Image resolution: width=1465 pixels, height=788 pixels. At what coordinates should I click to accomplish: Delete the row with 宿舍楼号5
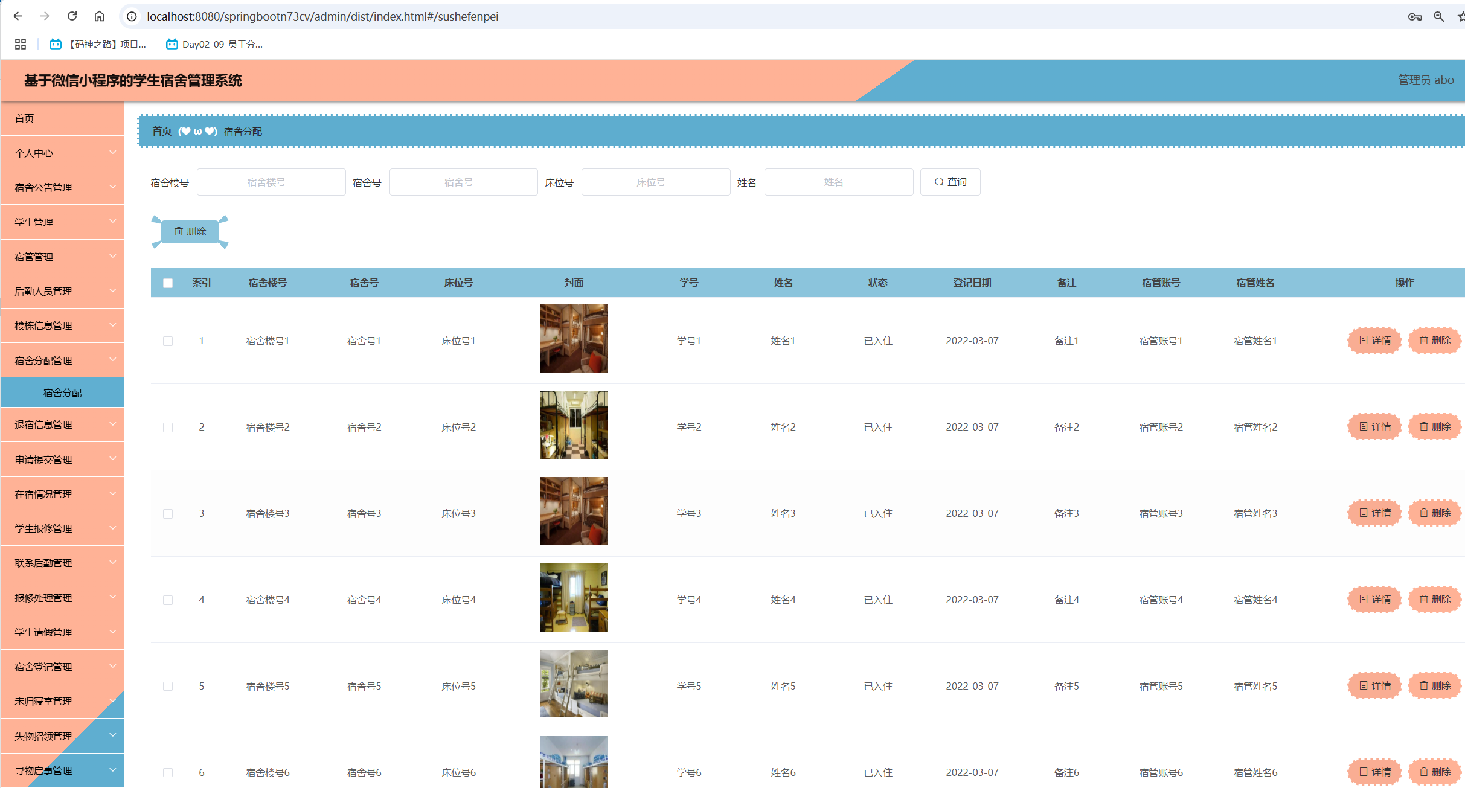coord(1434,686)
